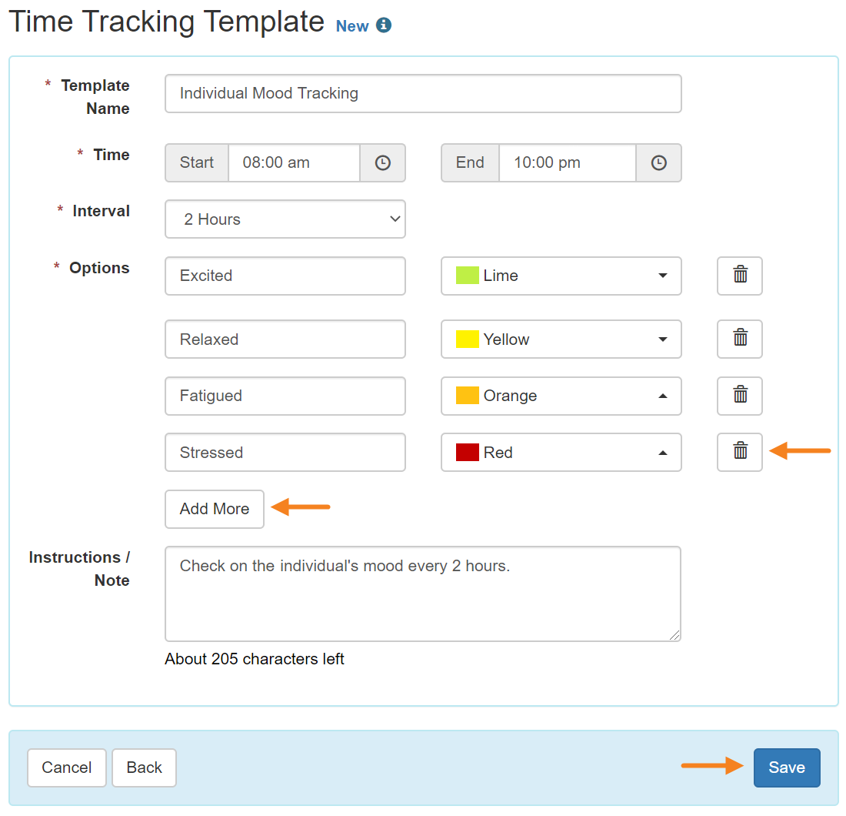Open the Yellow color dropdown
The height and width of the screenshot is (816, 846).
point(662,339)
